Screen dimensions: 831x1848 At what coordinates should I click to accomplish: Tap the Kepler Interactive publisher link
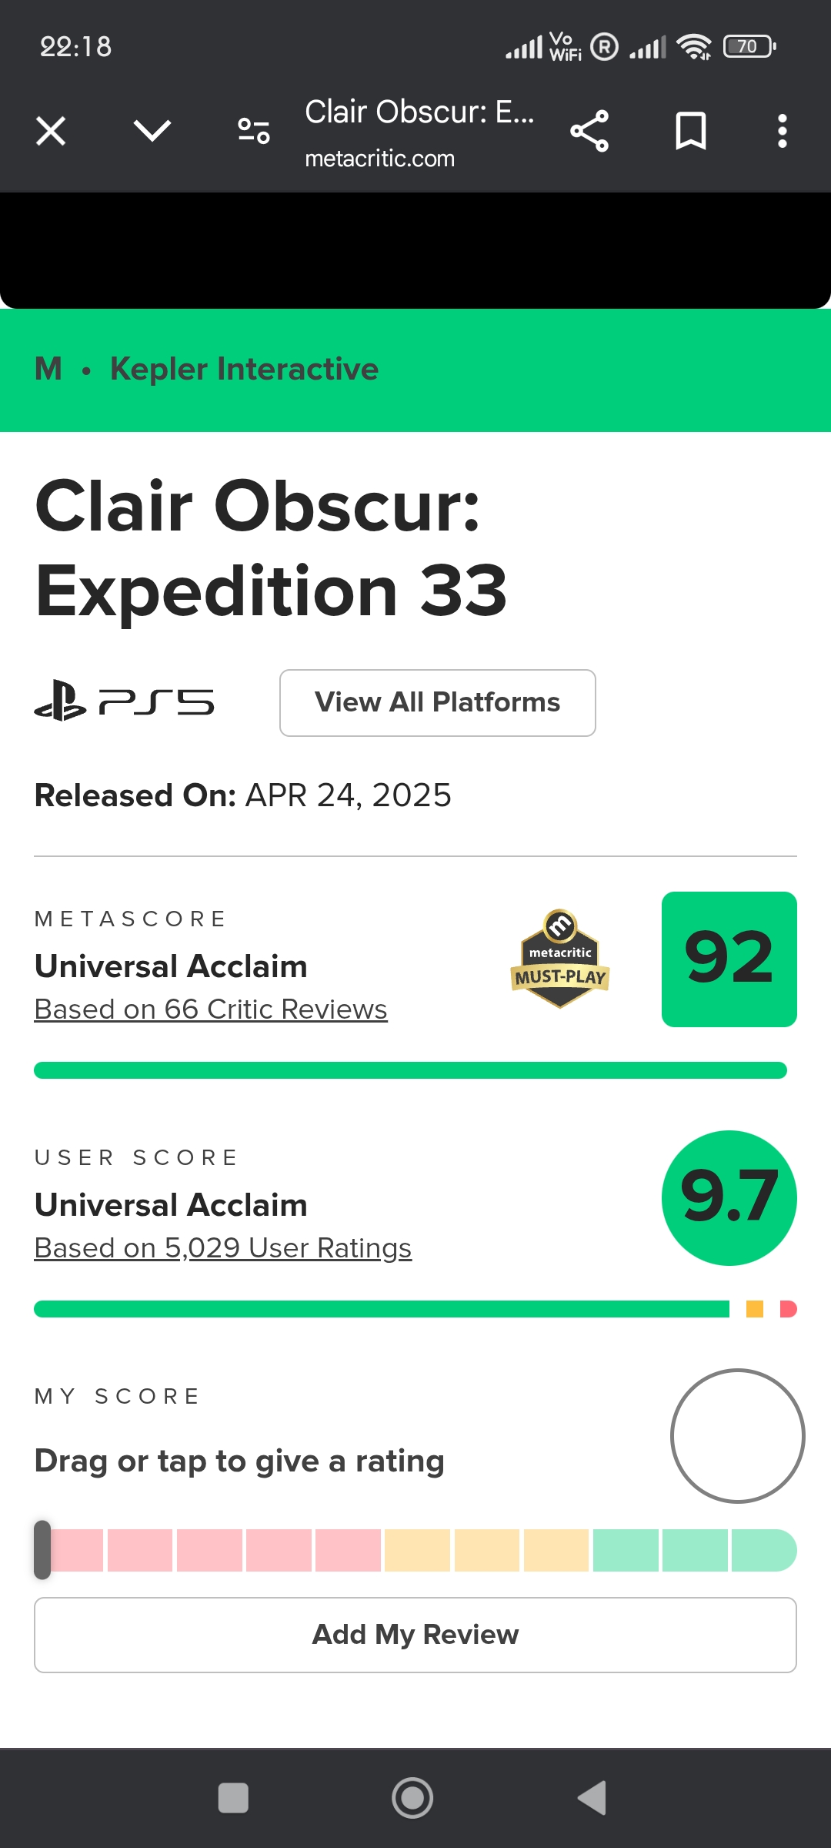[x=244, y=369]
